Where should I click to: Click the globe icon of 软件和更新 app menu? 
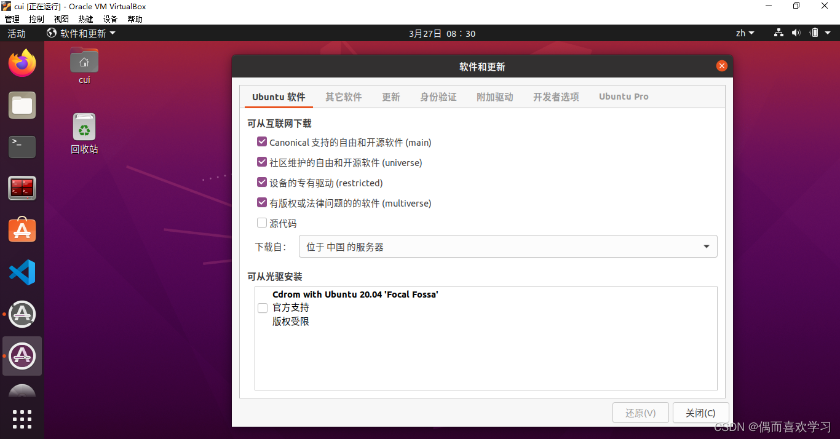pos(52,33)
